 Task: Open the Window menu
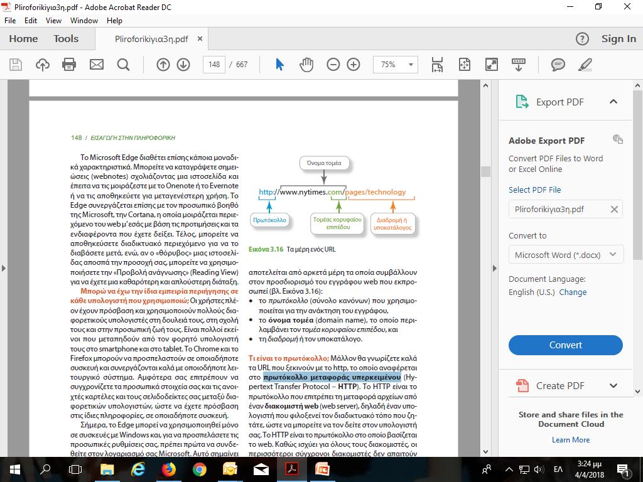tap(84, 21)
